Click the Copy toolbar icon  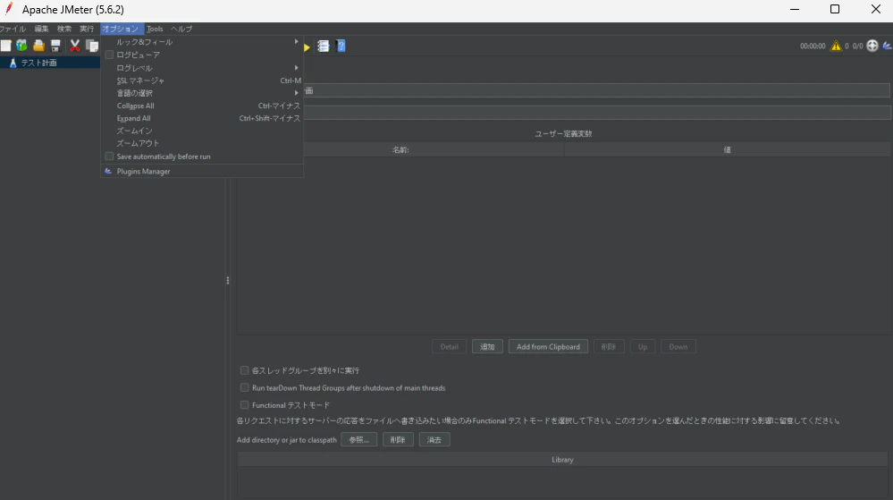point(92,46)
